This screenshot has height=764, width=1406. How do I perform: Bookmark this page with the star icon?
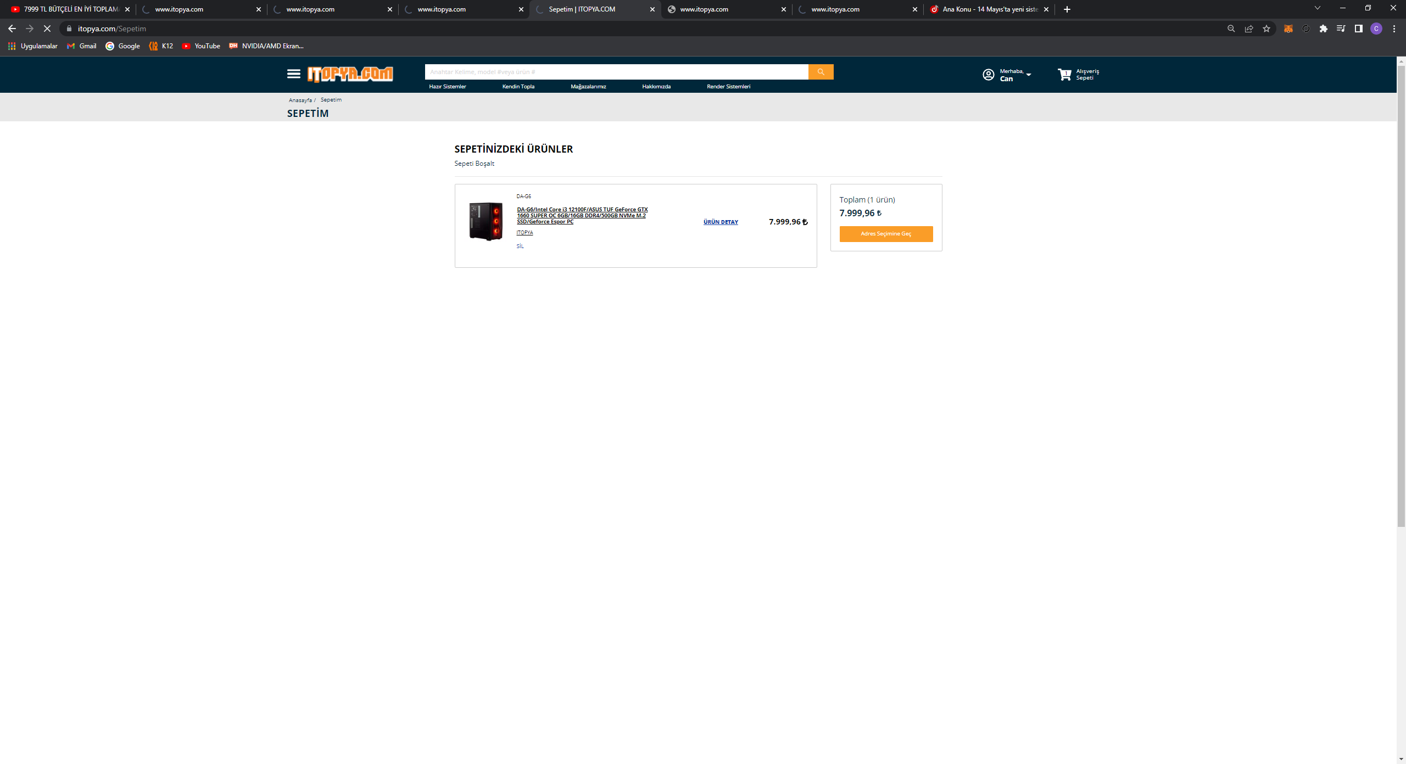pos(1266,29)
